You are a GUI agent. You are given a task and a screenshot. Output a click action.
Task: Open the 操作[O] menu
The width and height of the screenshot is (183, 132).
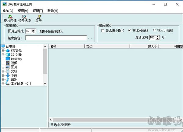8,11
